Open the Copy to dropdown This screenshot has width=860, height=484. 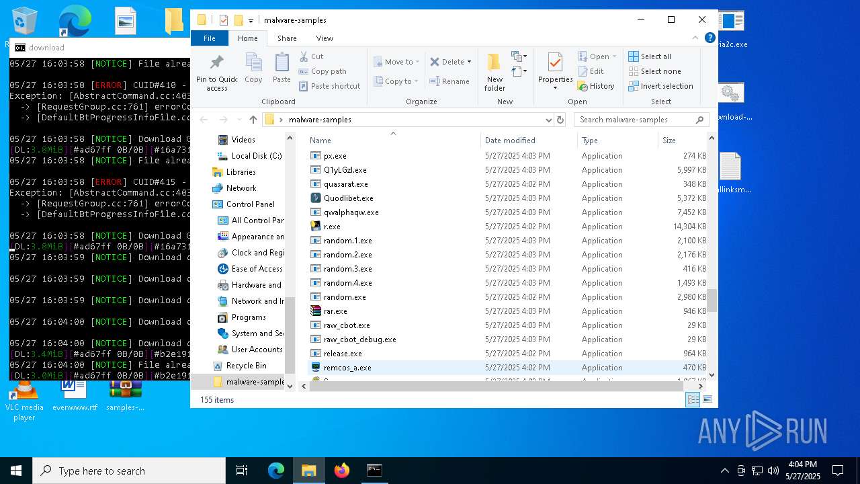click(396, 81)
